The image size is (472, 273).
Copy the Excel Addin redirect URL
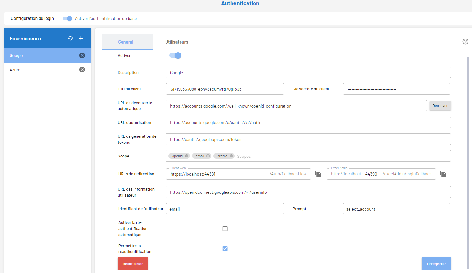click(443, 174)
